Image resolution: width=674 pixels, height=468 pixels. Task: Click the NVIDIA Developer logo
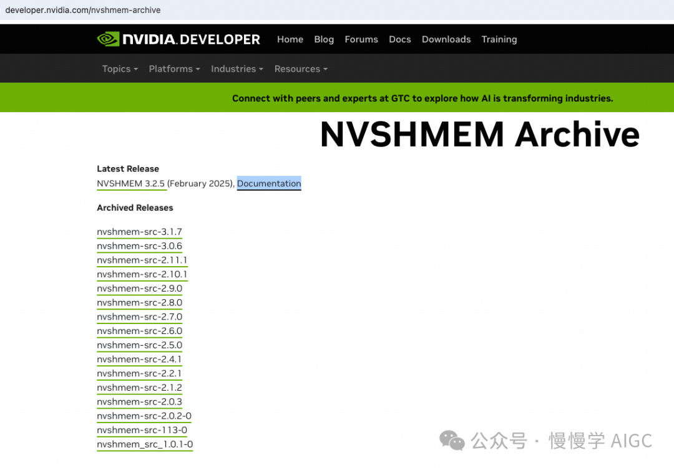pyautogui.click(x=178, y=39)
